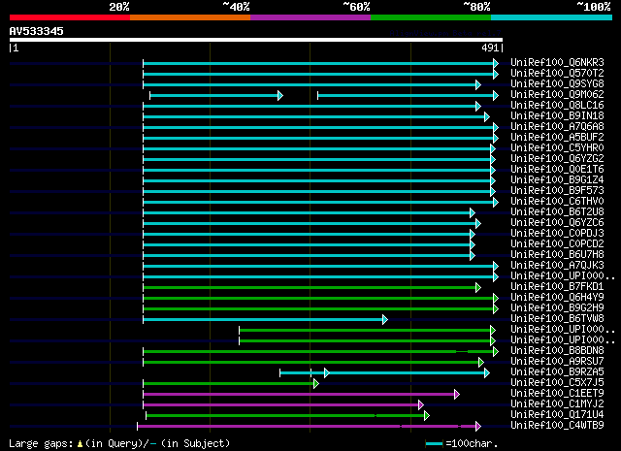Click the UniRef100_Q6H4Y9 label
This screenshot has width=621, height=451.
pos(557,298)
